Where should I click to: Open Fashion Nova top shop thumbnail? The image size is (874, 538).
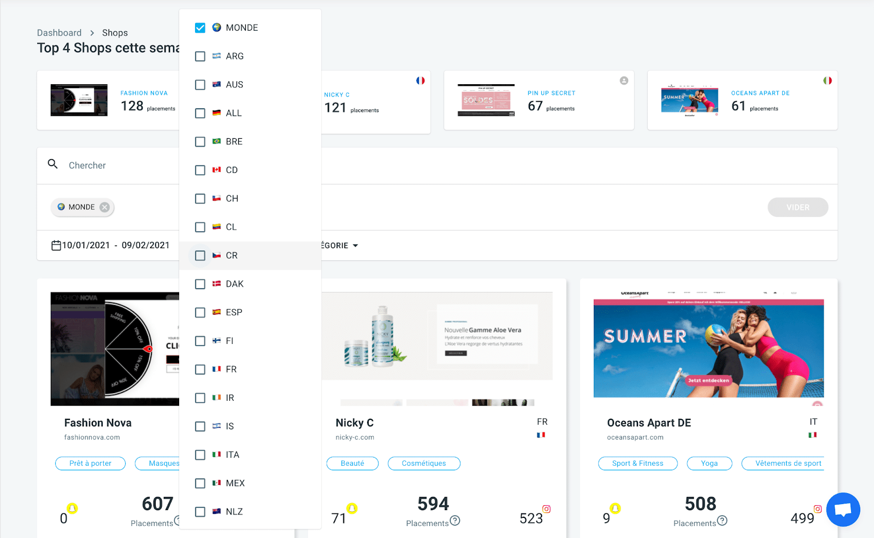pos(79,100)
